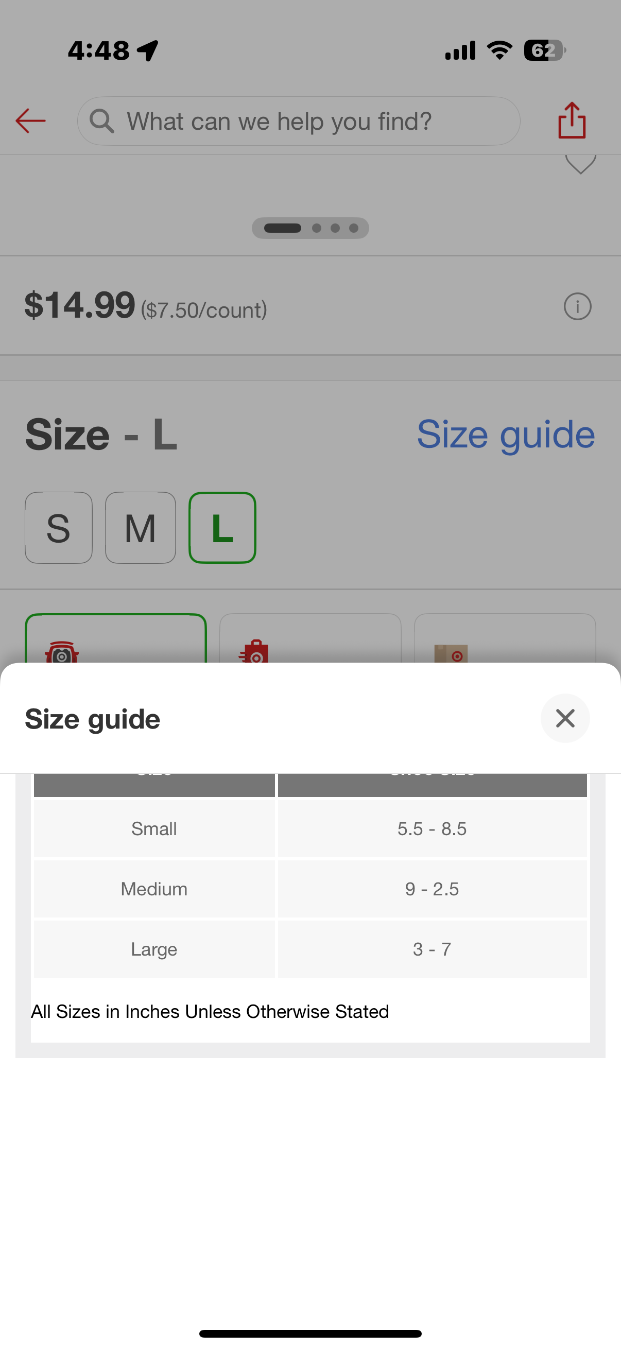Tap the battery indicator in status bar
The width and height of the screenshot is (621, 1350).
point(545,51)
